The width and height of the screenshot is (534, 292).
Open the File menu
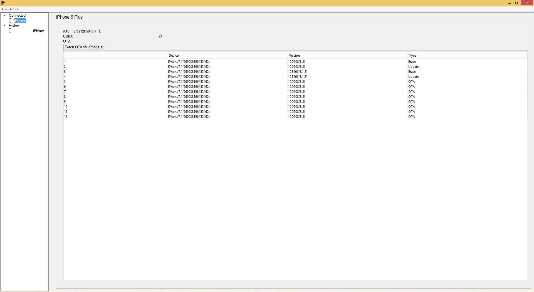point(4,9)
